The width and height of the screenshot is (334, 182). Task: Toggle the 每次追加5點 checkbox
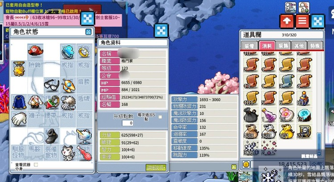(160, 117)
